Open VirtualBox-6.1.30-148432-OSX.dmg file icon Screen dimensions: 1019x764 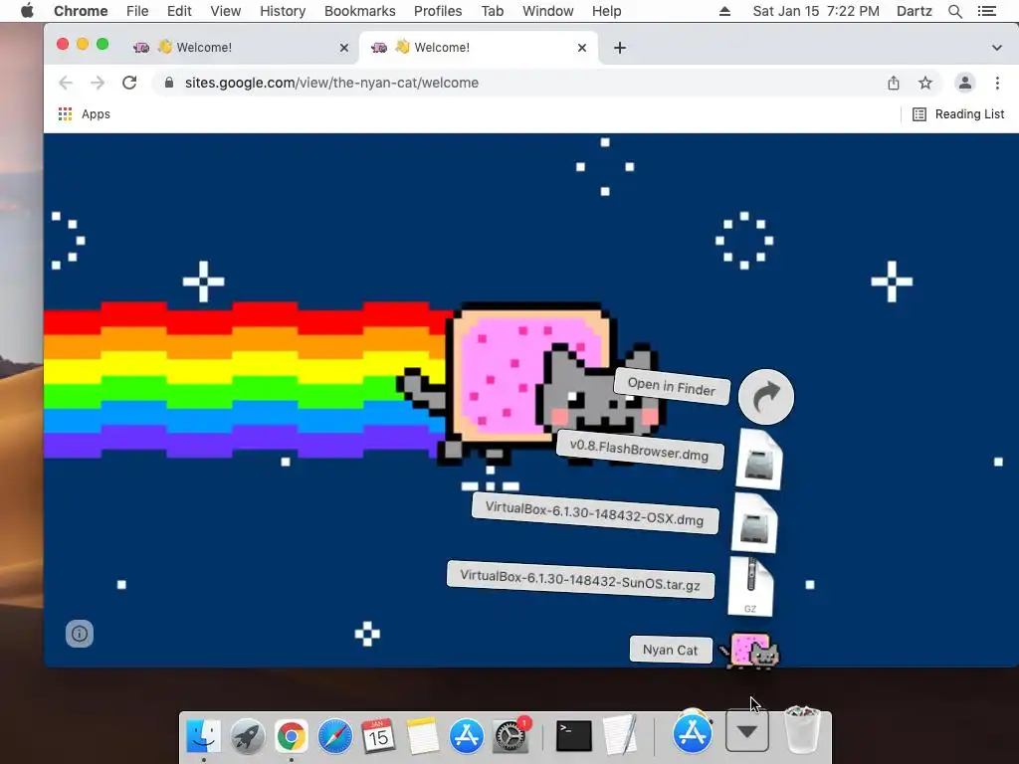click(754, 523)
